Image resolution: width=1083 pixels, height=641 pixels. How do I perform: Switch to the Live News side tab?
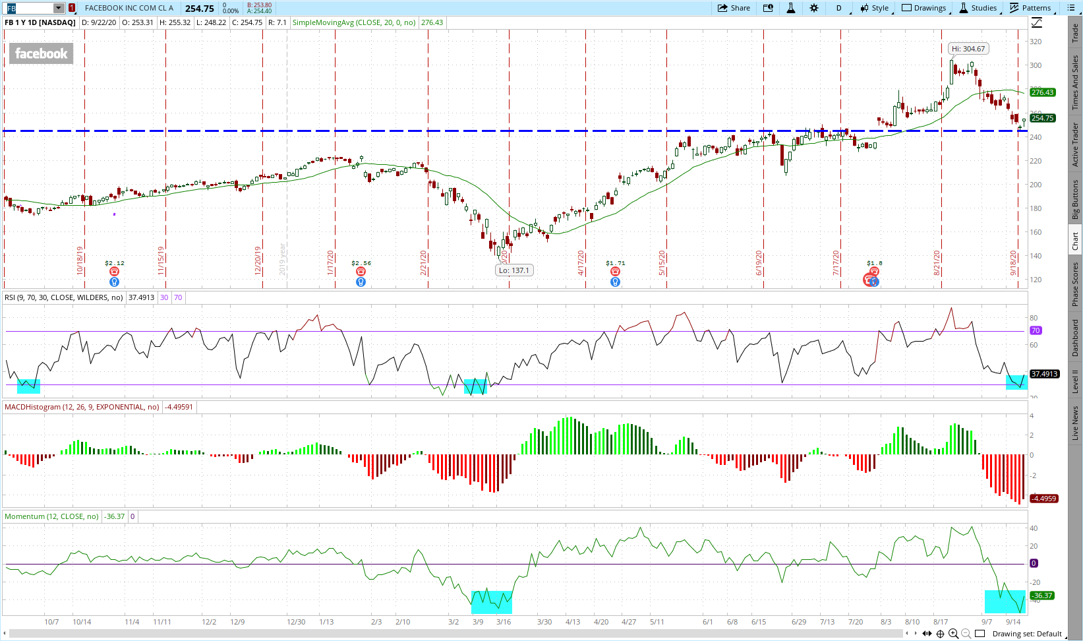pos(1075,423)
